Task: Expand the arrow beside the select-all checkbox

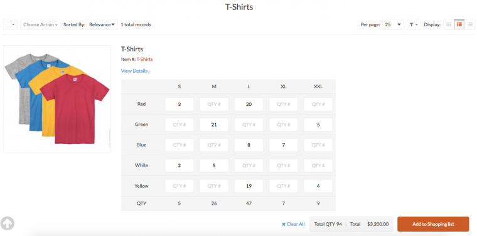Action: (x=13, y=25)
